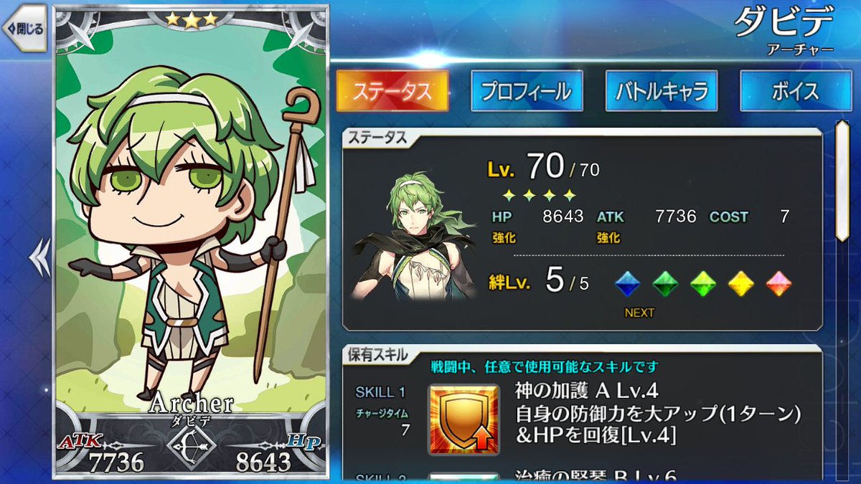Tap the dark green bond gem icon

pyautogui.click(x=666, y=284)
